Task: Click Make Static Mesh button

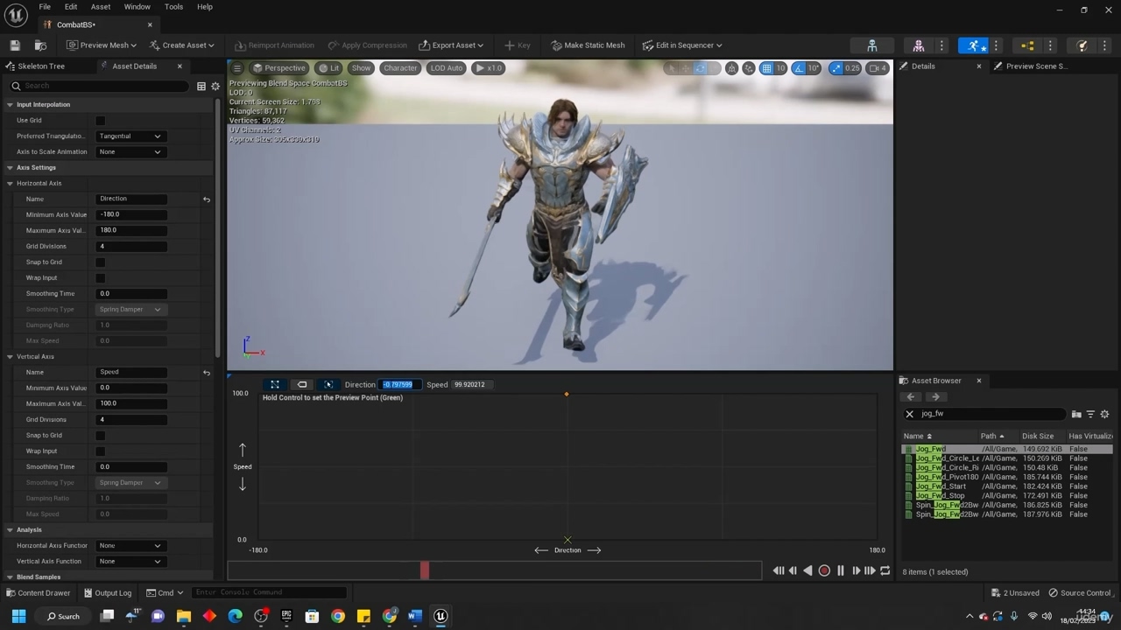Action: pos(588,45)
